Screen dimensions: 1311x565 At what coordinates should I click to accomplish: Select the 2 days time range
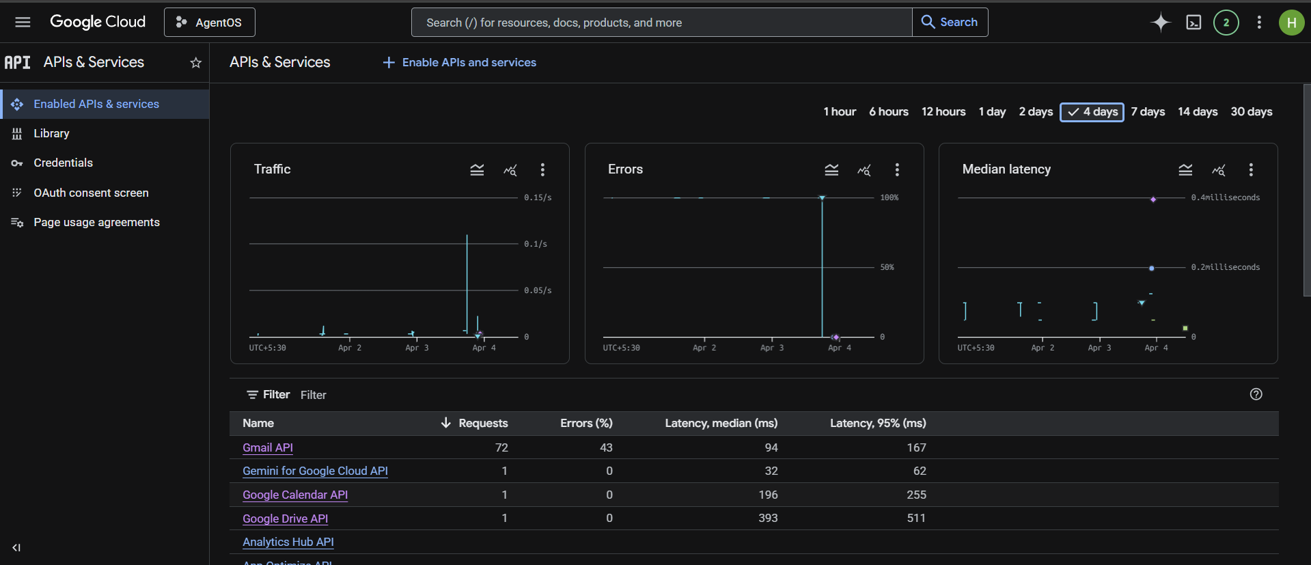tap(1036, 111)
